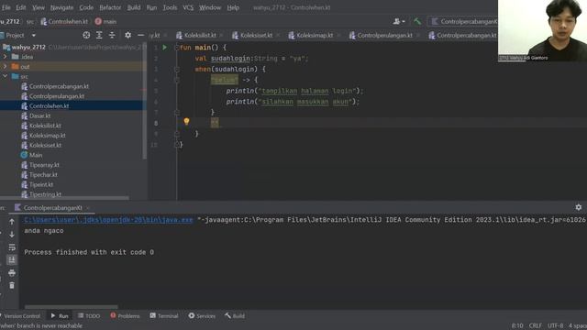Open TODO tool window
The height and width of the screenshot is (330, 587).
[89, 316]
